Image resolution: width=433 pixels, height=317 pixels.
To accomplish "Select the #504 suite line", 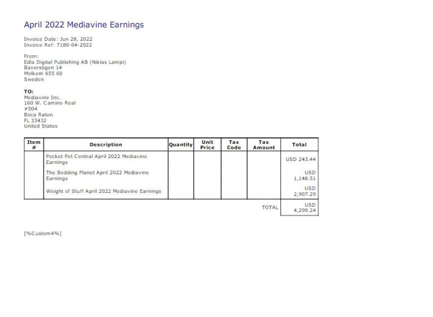I will pyautogui.click(x=31, y=109).
